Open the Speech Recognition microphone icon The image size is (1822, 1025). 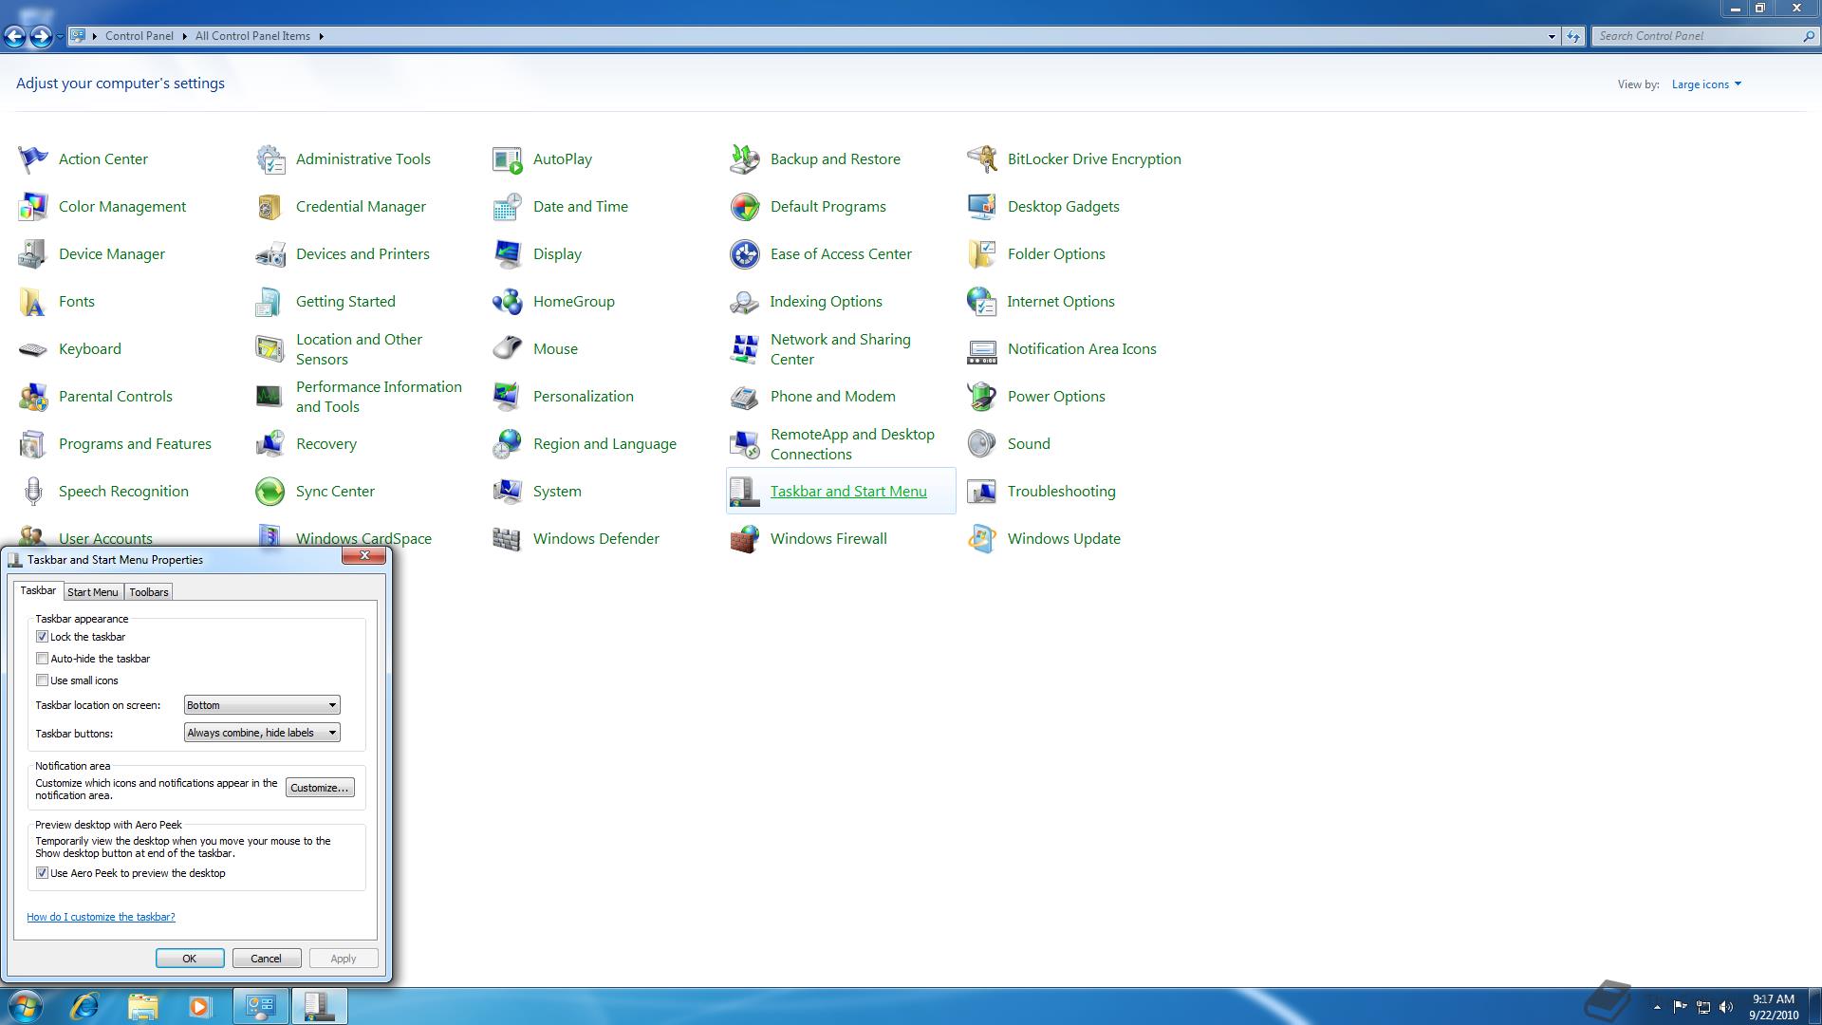point(33,492)
